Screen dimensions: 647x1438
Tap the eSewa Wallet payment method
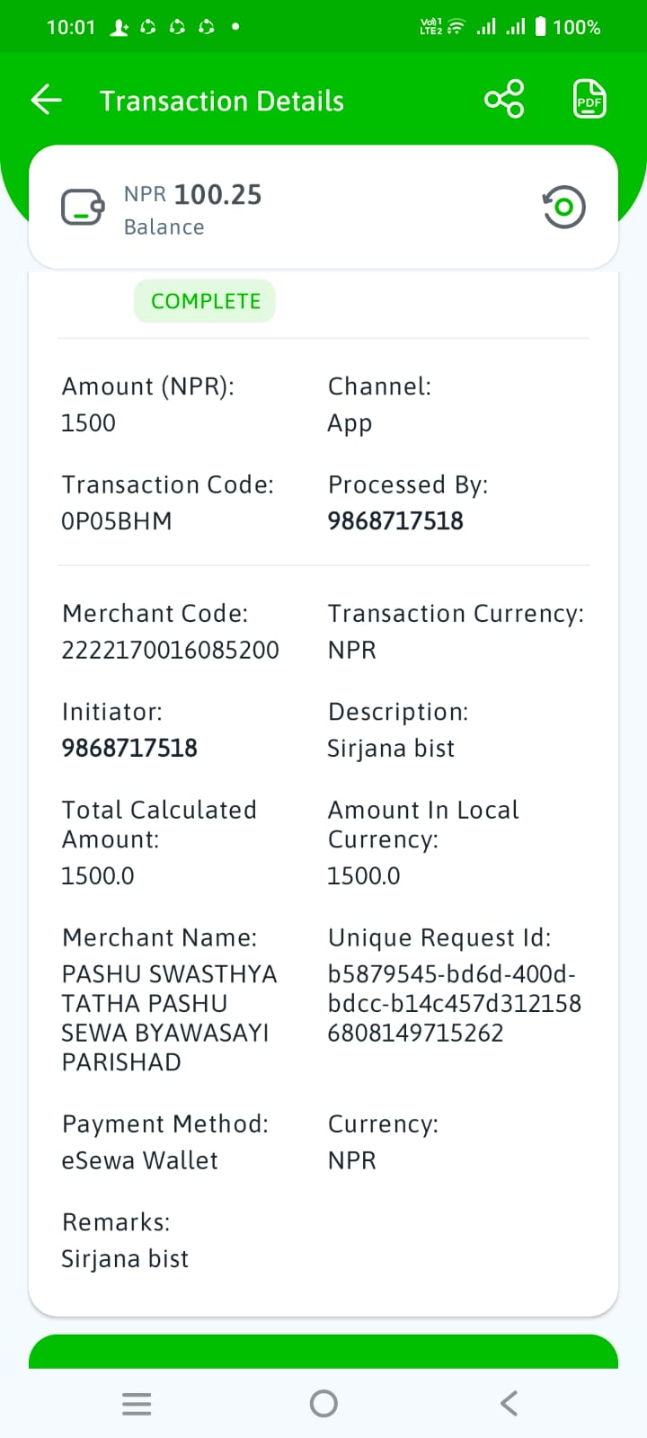pyautogui.click(x=139, y=1160)
